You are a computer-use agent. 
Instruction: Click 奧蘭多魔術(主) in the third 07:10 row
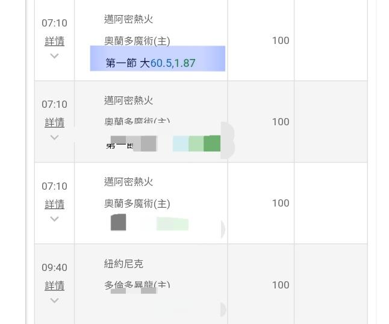137,204
